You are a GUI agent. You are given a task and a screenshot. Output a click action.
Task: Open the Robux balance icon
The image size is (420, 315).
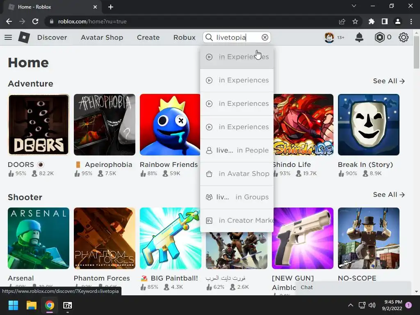tap(379, 37)
